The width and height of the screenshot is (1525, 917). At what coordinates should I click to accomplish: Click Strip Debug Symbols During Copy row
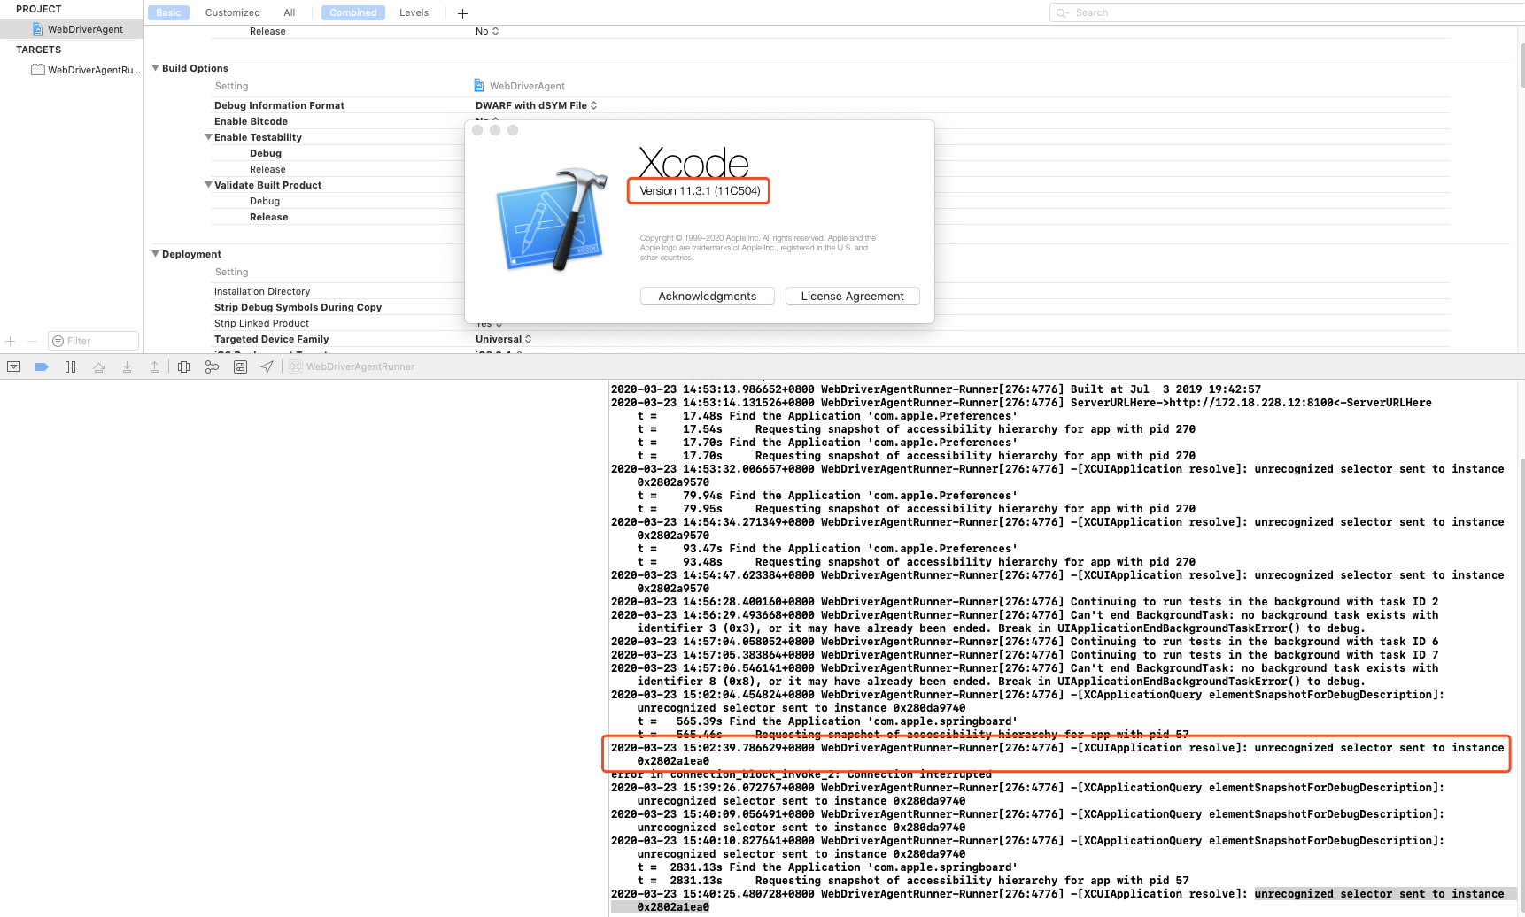[298, 307]
